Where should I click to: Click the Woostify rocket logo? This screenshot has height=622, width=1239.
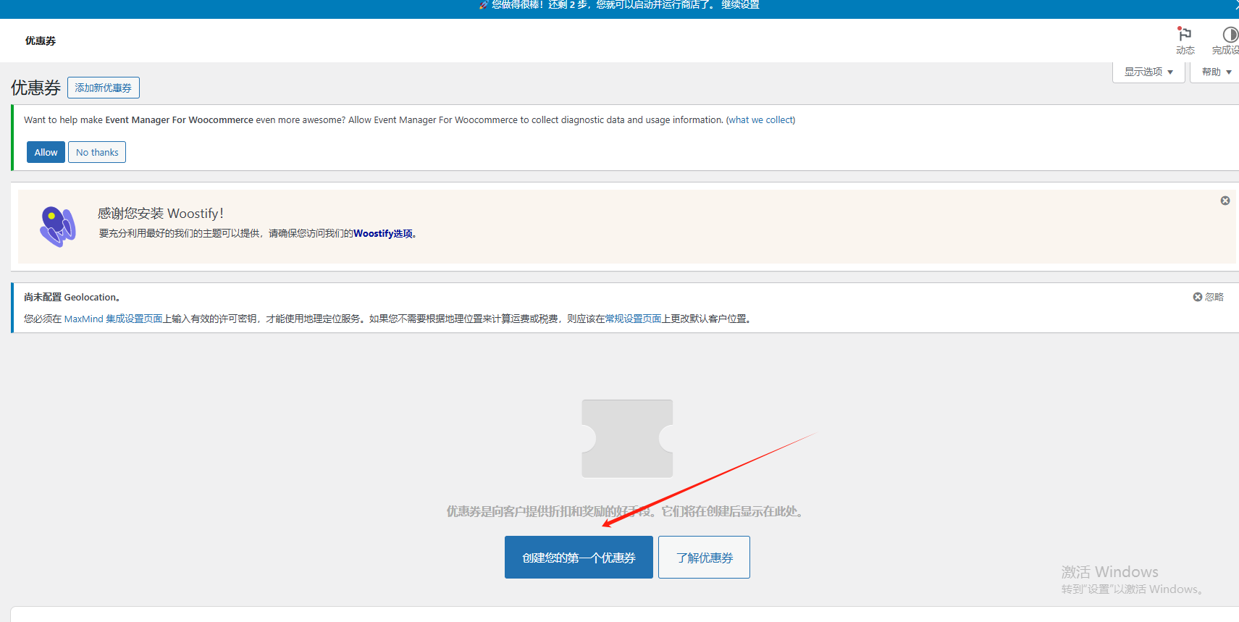click(x=58, y=226)
